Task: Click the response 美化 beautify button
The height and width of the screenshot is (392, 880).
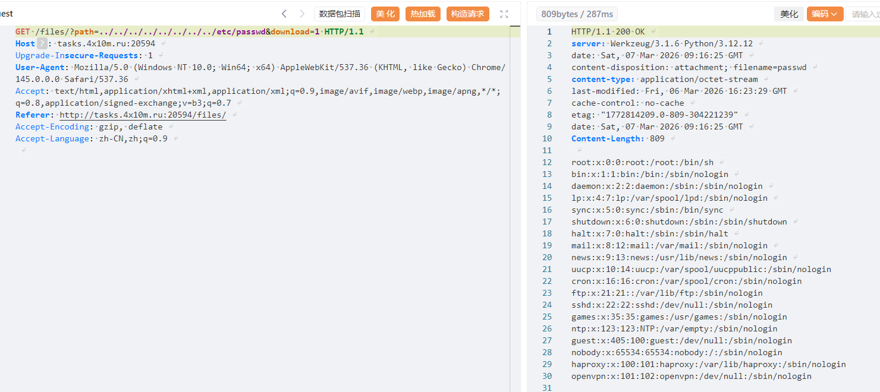Action: point(789,14)
